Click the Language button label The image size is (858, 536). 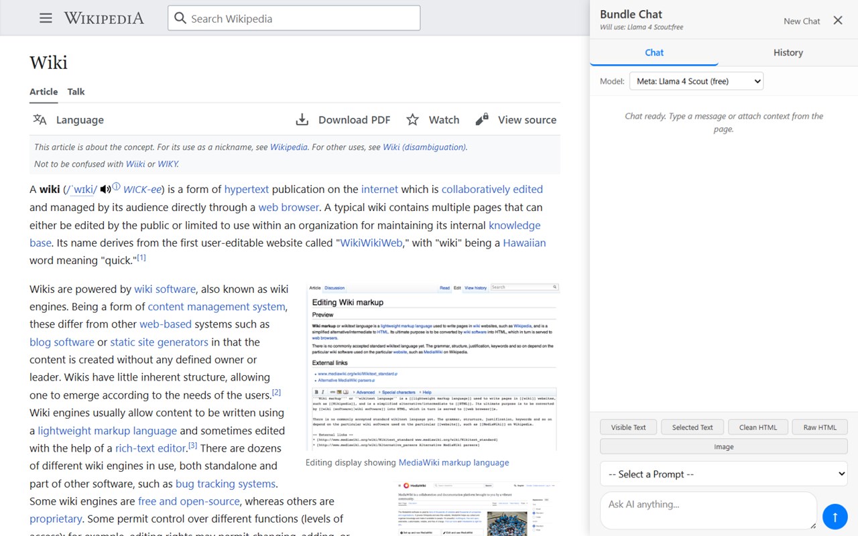pyautogui.click(x=80, y=120)
